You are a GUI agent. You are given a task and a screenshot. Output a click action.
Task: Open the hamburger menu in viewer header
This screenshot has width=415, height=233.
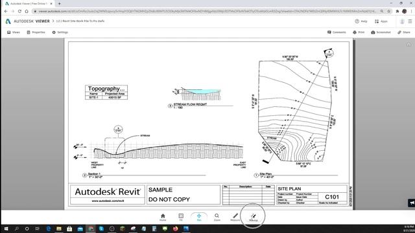click(x=410, y=21)
